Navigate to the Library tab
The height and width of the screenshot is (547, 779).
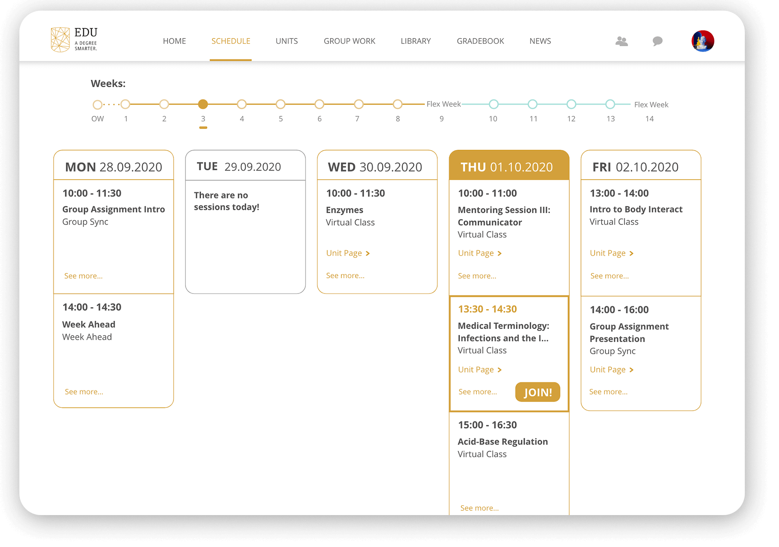416,41
